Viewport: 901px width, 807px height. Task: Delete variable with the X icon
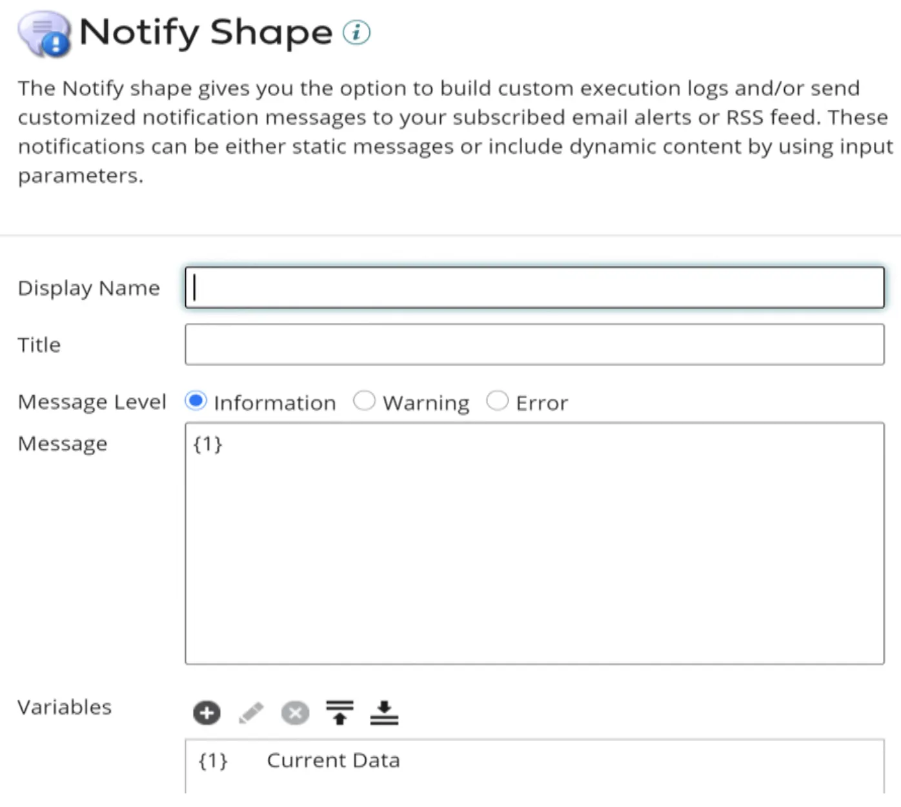point(295,713)
